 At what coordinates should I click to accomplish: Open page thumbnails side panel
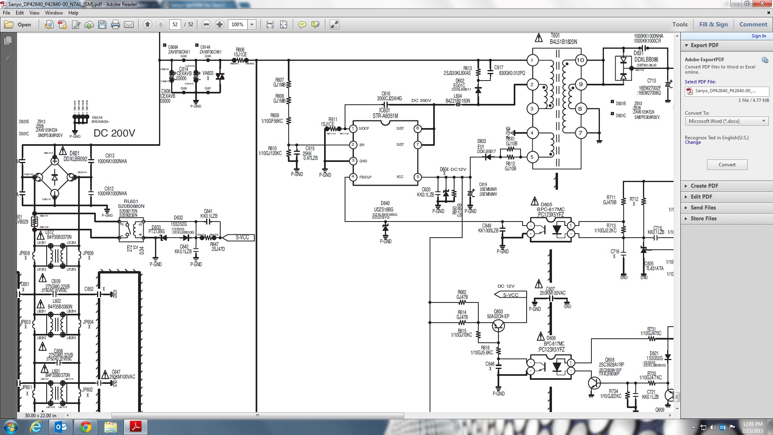click(x=8, y=40)
